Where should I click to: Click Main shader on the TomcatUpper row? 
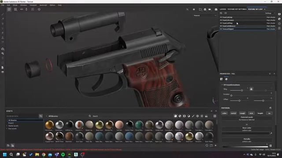(271, 29)
